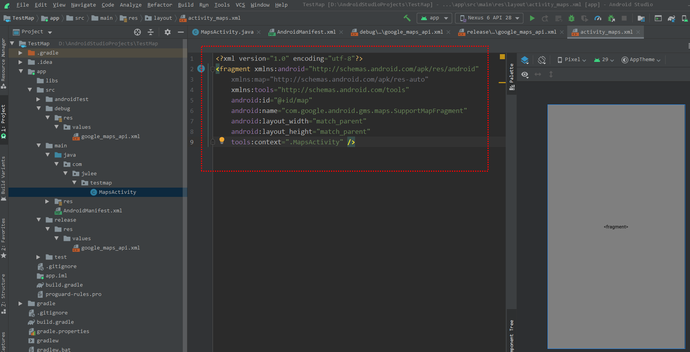Image resolution: width=690 pixels, height=352 pixels.
Task: Click 'layout' in the breadcrumb bar
Action: tap(163, 18)
